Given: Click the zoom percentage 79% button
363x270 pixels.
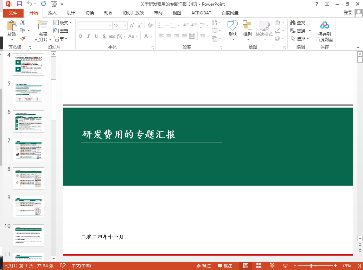Looking at the screenshot, I should pyautogui.click(x=346, y=265).
